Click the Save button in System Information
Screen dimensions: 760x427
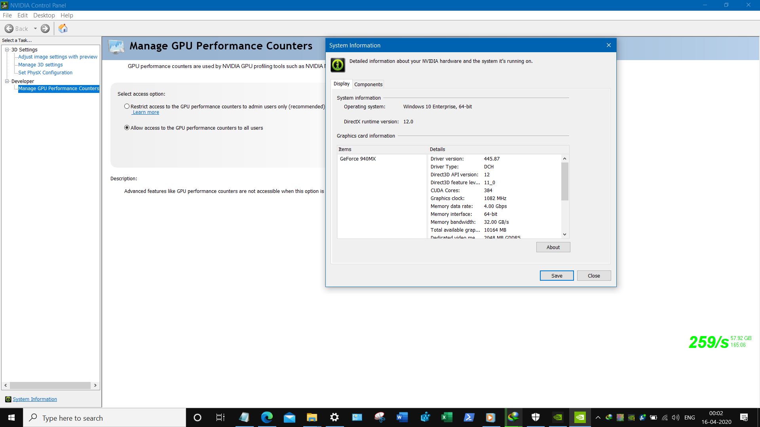557,275
